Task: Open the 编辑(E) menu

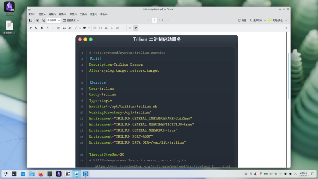Action: click(x=52, y=14)
